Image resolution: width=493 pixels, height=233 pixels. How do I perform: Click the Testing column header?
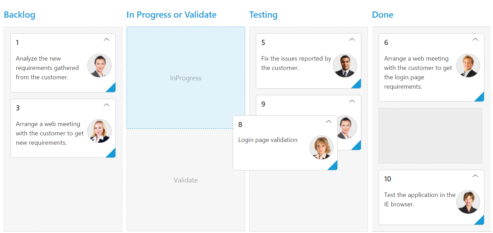[263, 15]
